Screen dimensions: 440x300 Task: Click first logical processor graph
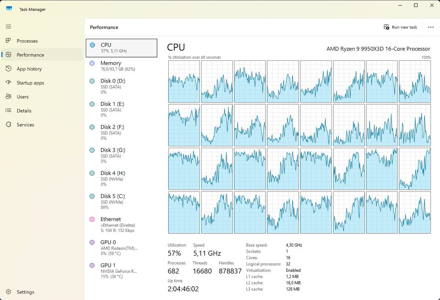coord(184,82)
